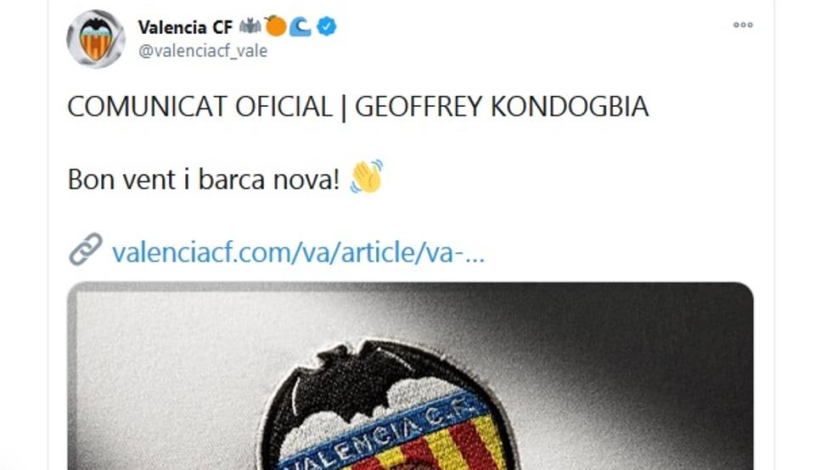Image resolution: width=832 pixels, height=470 pixels.
Task: Click the blue wave emoji in name
Action: point(301,27)
